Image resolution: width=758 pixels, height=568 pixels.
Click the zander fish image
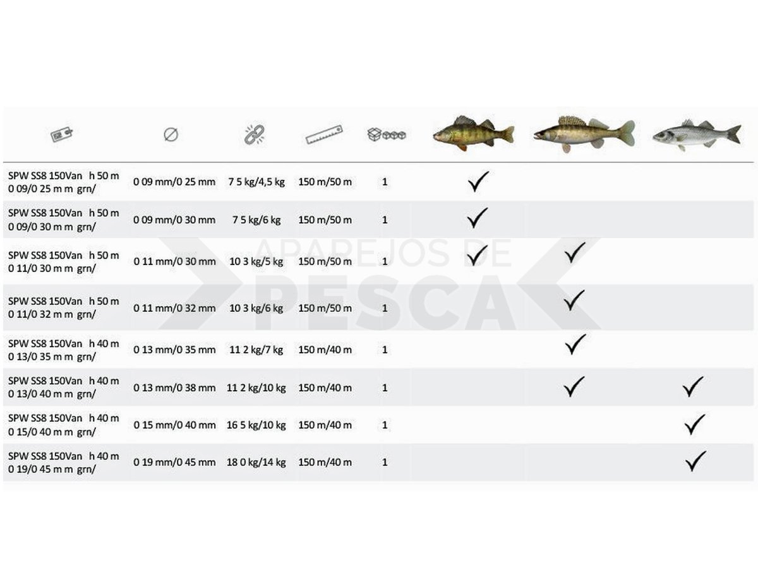point(584,134)
